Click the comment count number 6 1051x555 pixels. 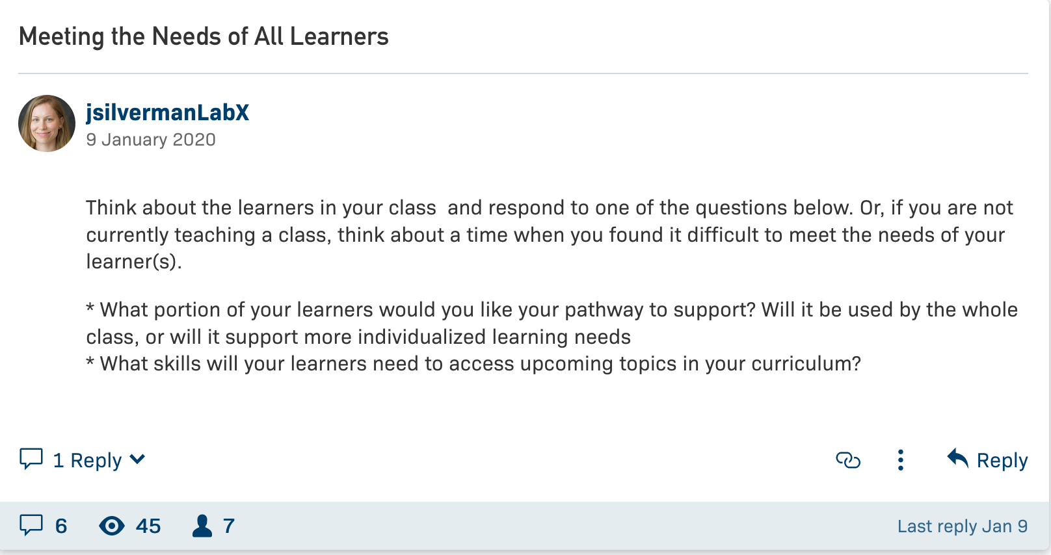(x=61, y=526)
